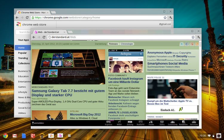Open Samsung Galaxy Tab 7.7 article headline
Screen dimensions: 224x140
pyautogui.click(x=68, y=93)
